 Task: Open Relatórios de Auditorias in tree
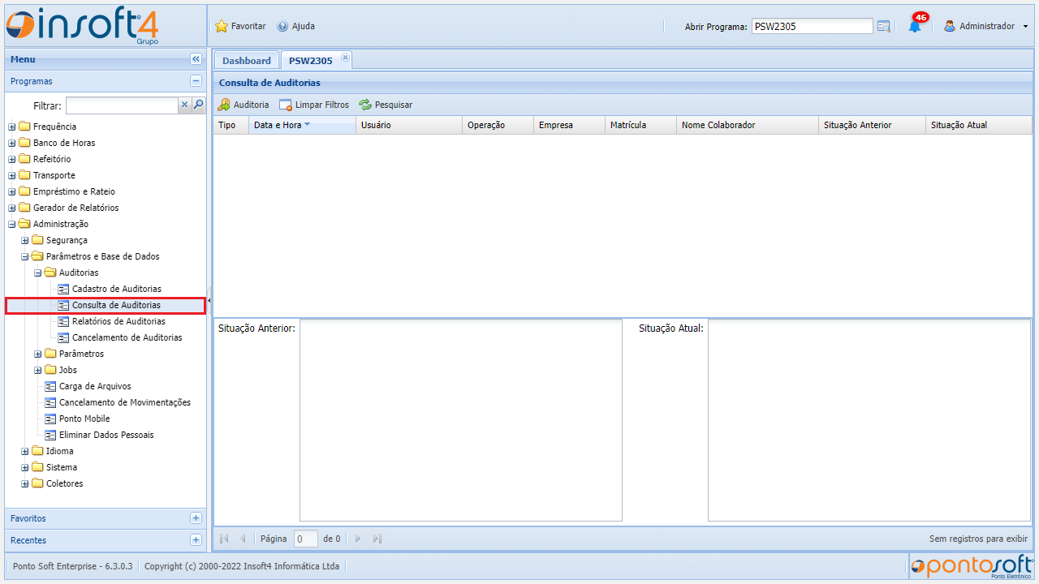pos(119,321)
